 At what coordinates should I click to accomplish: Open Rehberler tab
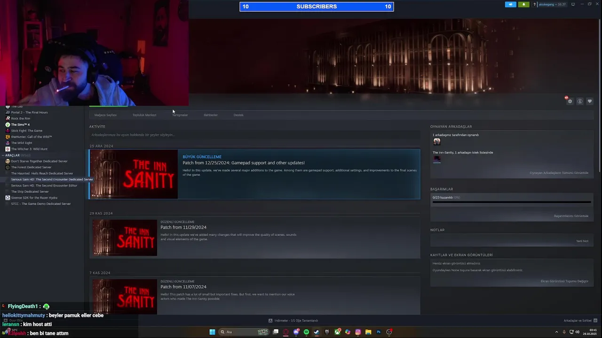[x=211, y=115]
